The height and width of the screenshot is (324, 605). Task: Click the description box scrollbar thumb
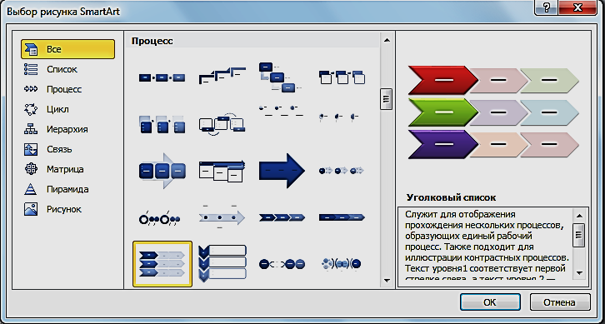click(579, 235)
